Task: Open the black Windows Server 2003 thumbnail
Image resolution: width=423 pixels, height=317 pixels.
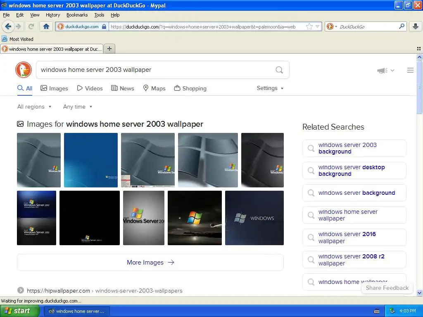Action: point(90,218)
